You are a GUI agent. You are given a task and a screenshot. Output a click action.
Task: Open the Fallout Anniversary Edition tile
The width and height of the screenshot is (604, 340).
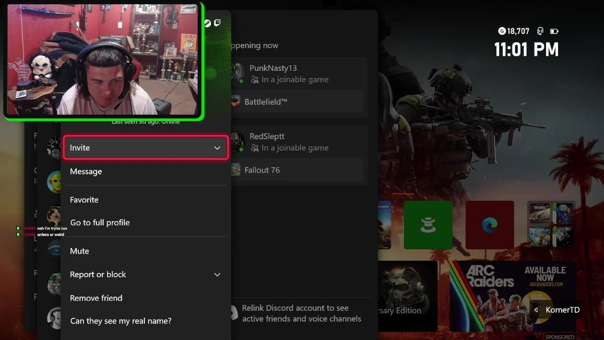click(x=408, y=296)
